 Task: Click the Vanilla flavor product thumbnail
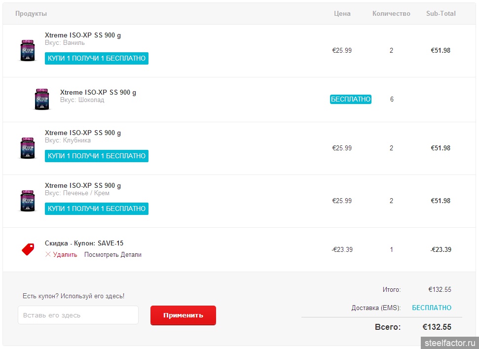pos(28,50)
